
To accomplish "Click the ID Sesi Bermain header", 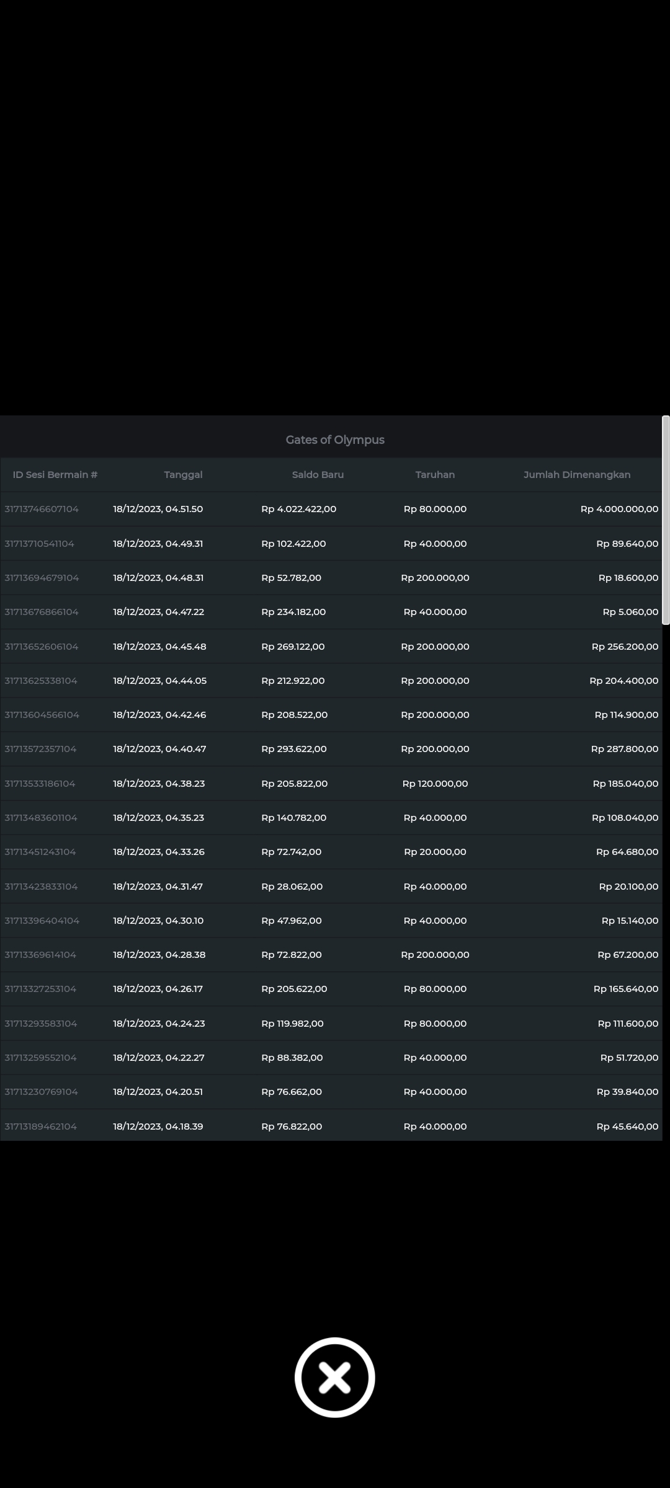I will [x=55, y=475].
